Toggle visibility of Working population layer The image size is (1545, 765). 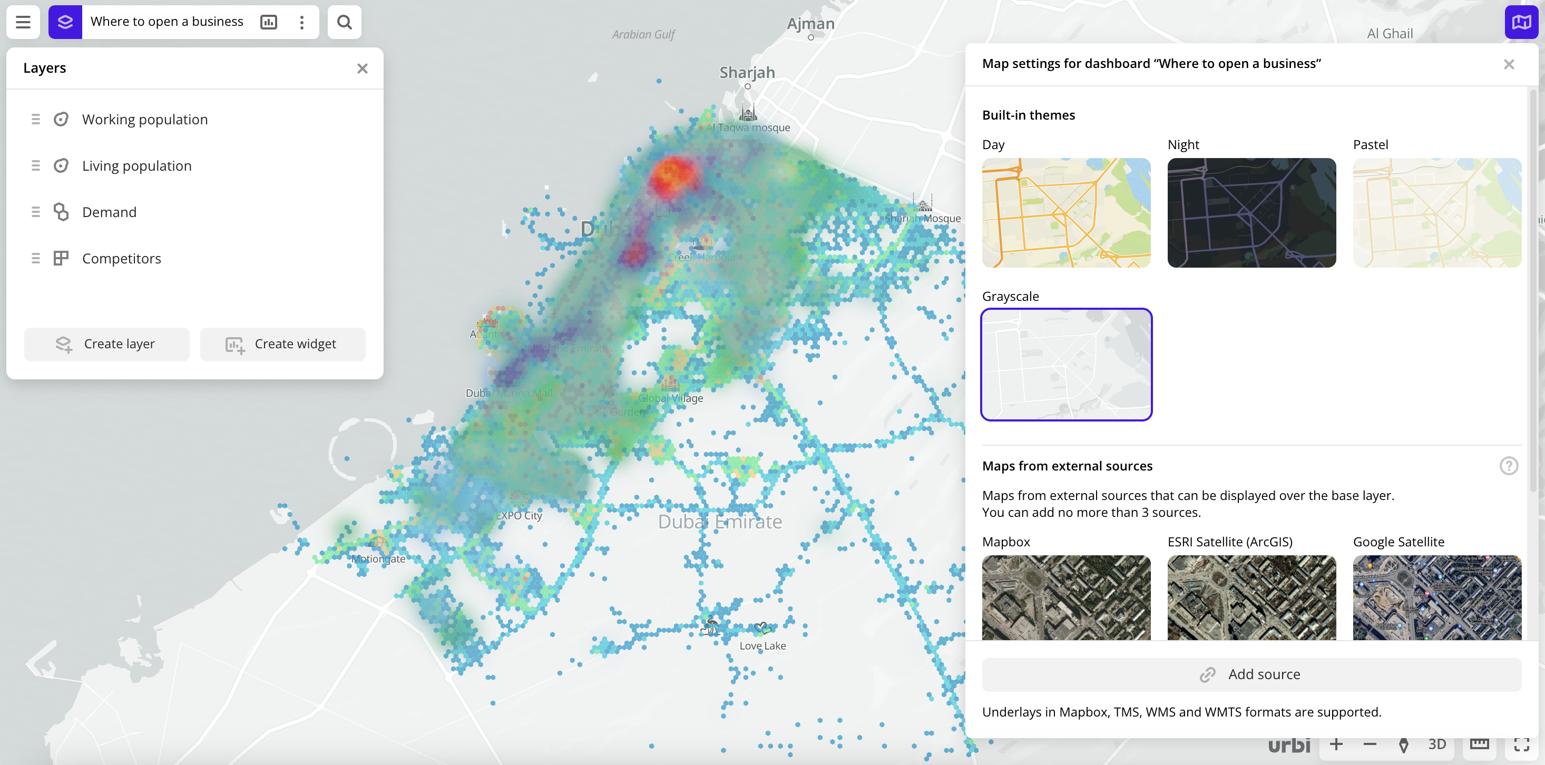pyautogui.click(x=61, y=118)
